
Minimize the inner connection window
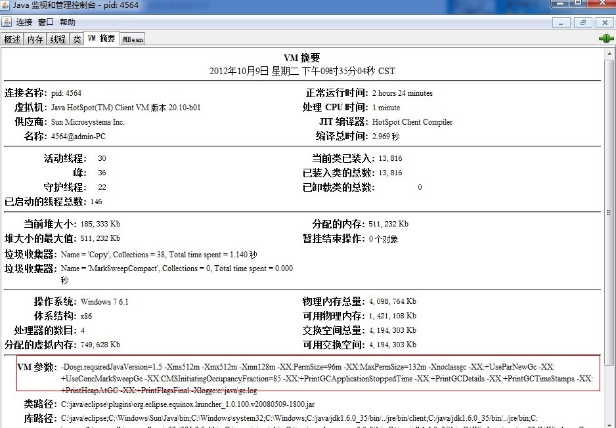[561, 23]
